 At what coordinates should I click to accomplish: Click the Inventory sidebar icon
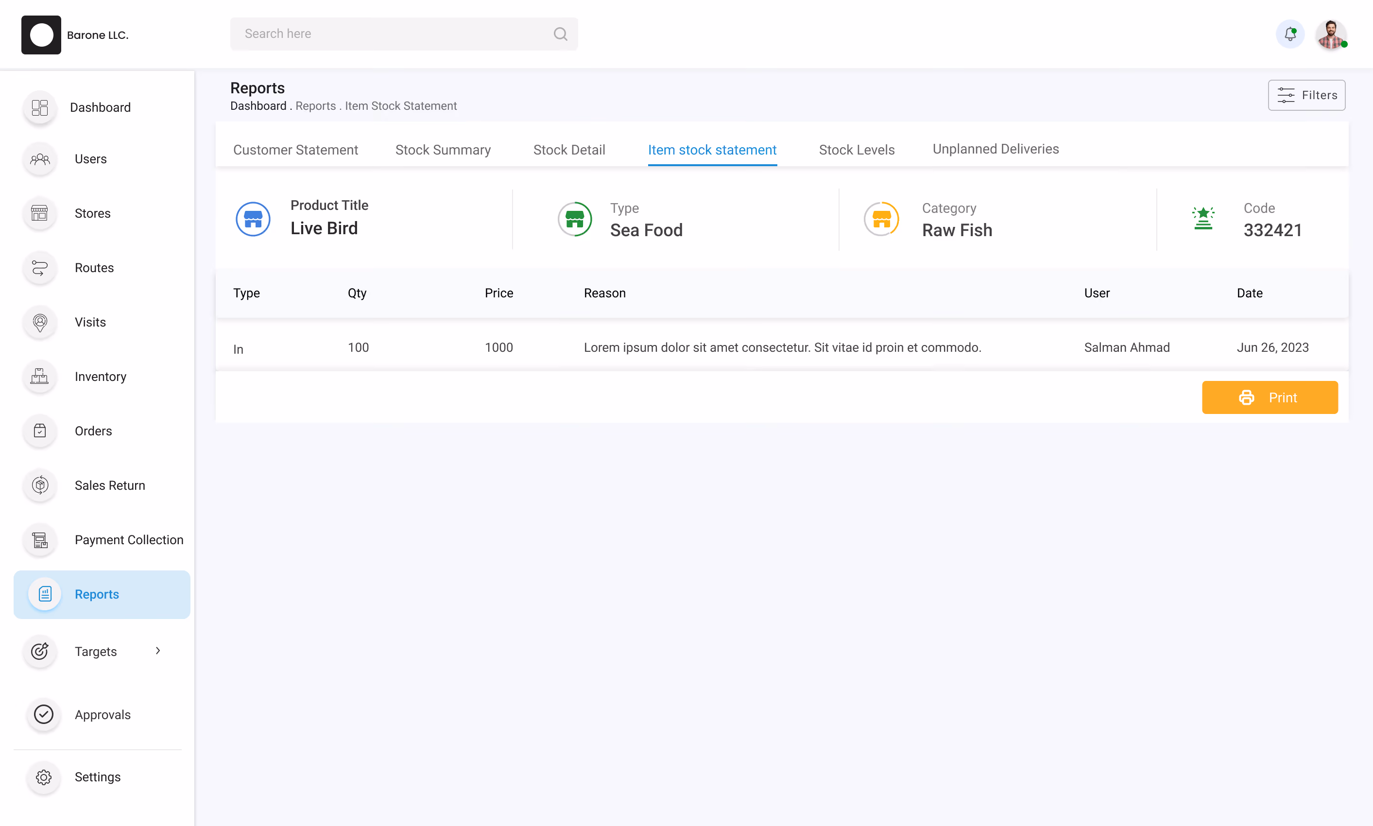pos(40,376)
